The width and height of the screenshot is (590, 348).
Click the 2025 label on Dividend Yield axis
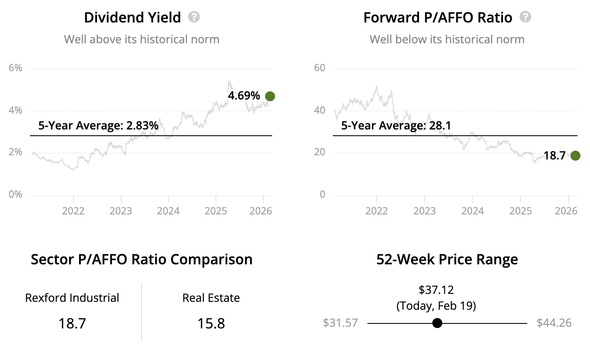tap(216, 211)
